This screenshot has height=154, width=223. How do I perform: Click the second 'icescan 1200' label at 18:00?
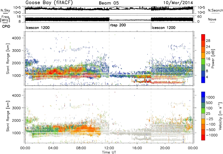[164, 28]
